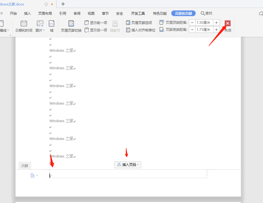Decrease 页眉顶端距离 with minus button
The width and height of the screenshot is (263, 203).
tap(192, 23)
